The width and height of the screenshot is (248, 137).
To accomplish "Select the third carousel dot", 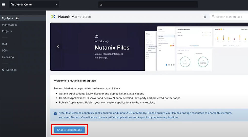I will click(x=172, y=65).
